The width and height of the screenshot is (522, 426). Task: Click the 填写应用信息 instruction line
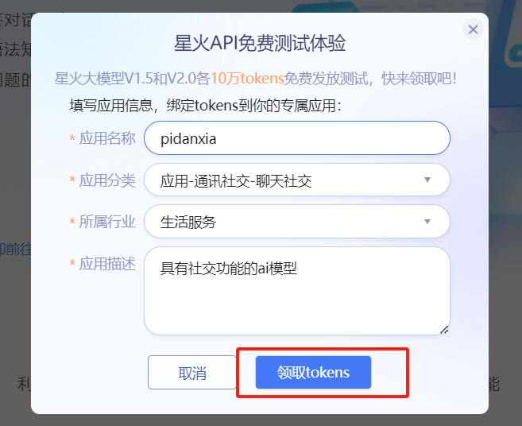click(205, 105)
